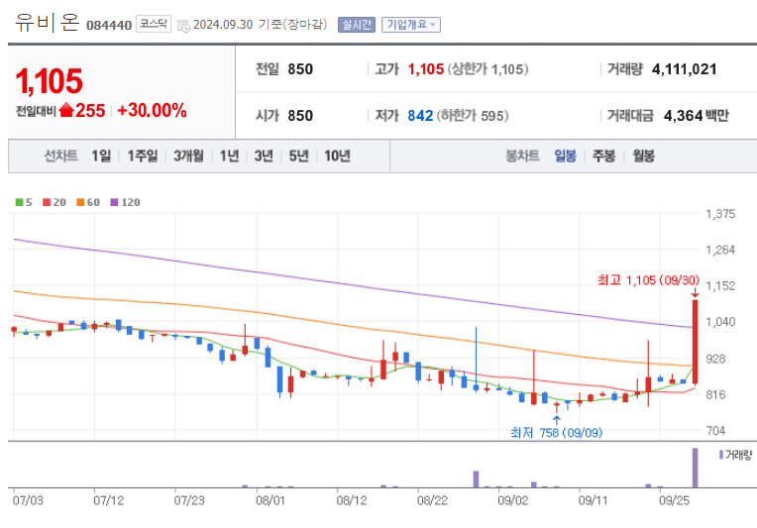This screenshot has height=528, width=757.
Task: Click the 시가 850 value
Action: (x=300, y=116)
